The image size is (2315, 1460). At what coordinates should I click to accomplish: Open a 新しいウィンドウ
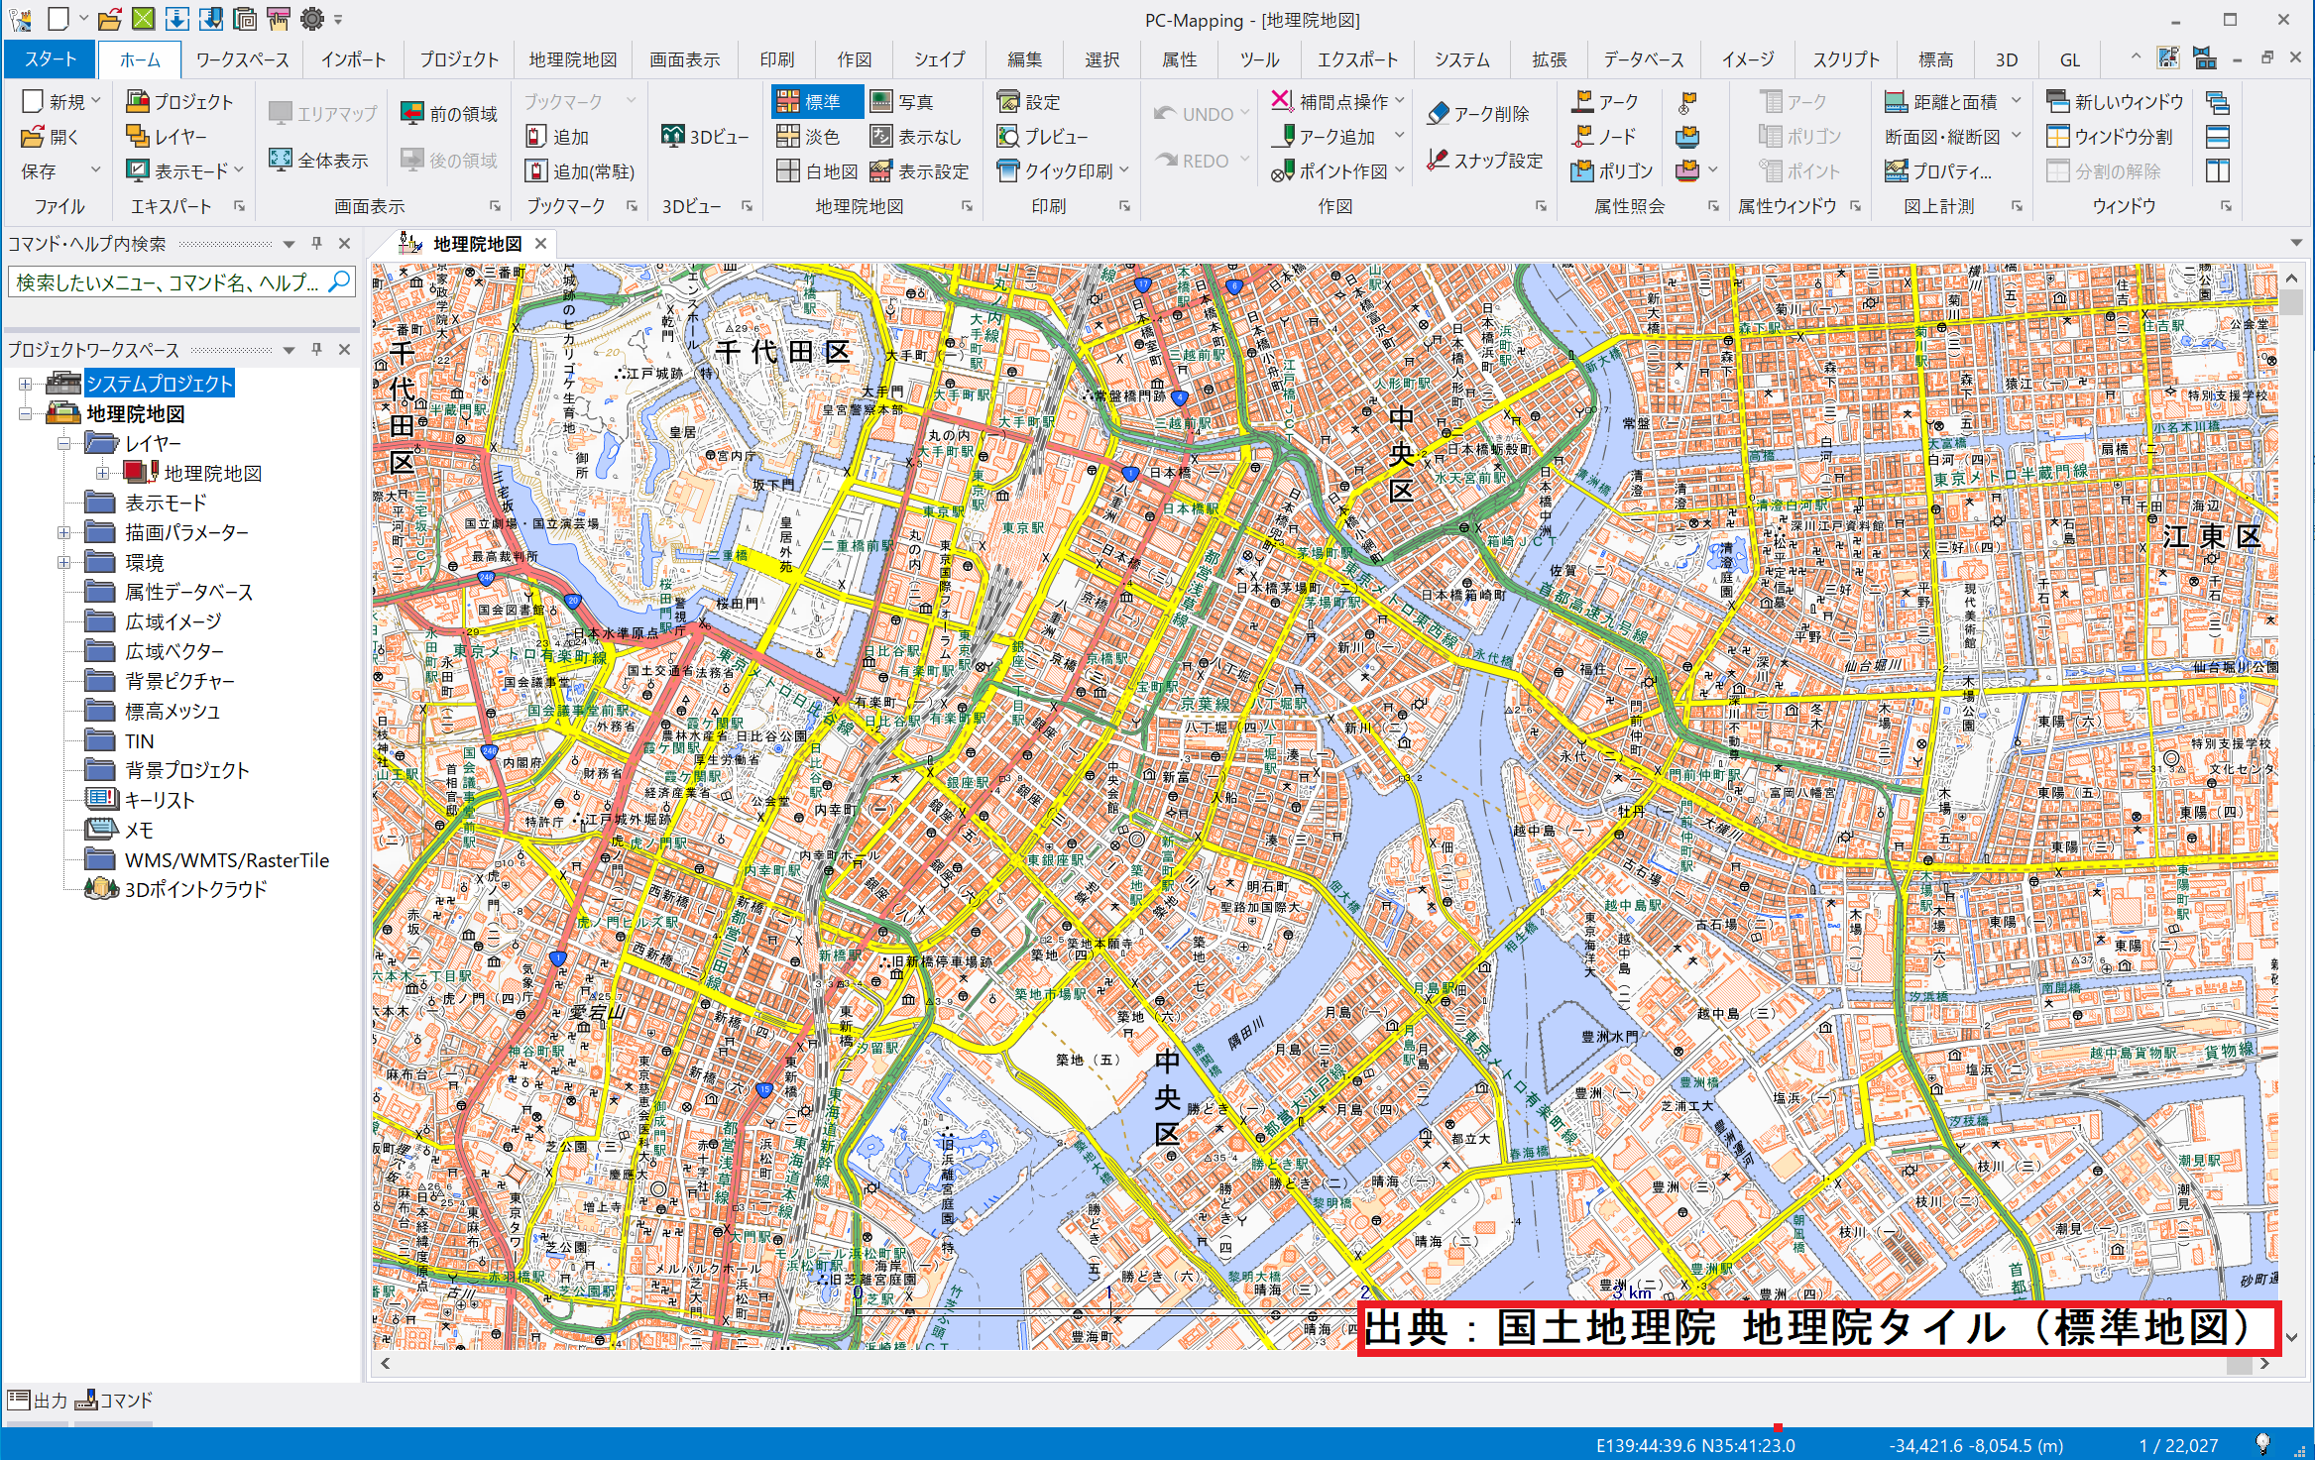coord(2115,101)
